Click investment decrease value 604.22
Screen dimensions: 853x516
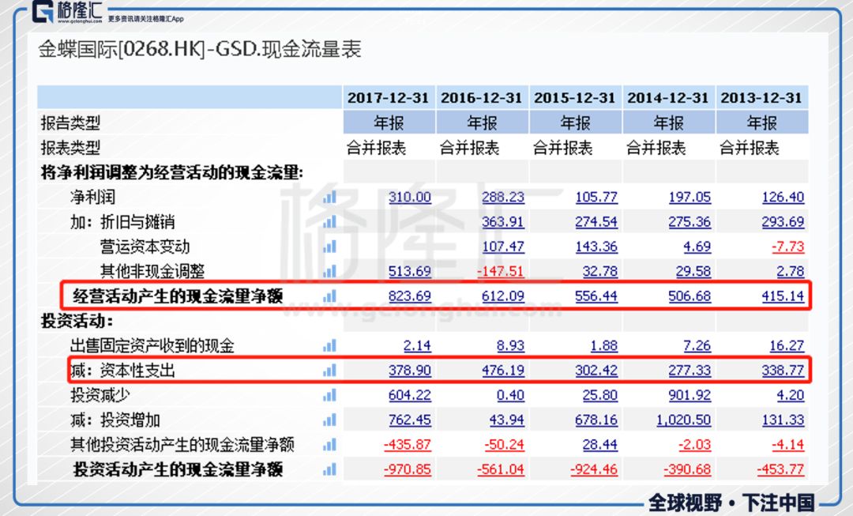(410, 395)
